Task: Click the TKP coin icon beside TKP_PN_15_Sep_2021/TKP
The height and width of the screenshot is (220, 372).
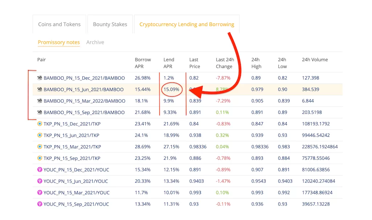Action: click(x=40, y=158)
